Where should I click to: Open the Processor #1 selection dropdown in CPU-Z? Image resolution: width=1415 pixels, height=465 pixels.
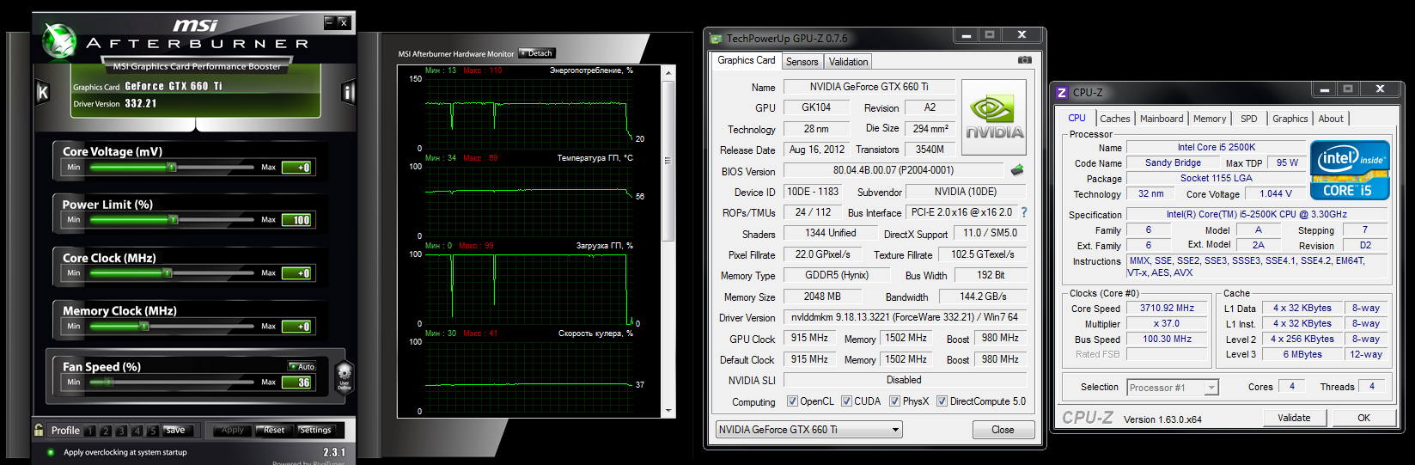coord(1173,388)
